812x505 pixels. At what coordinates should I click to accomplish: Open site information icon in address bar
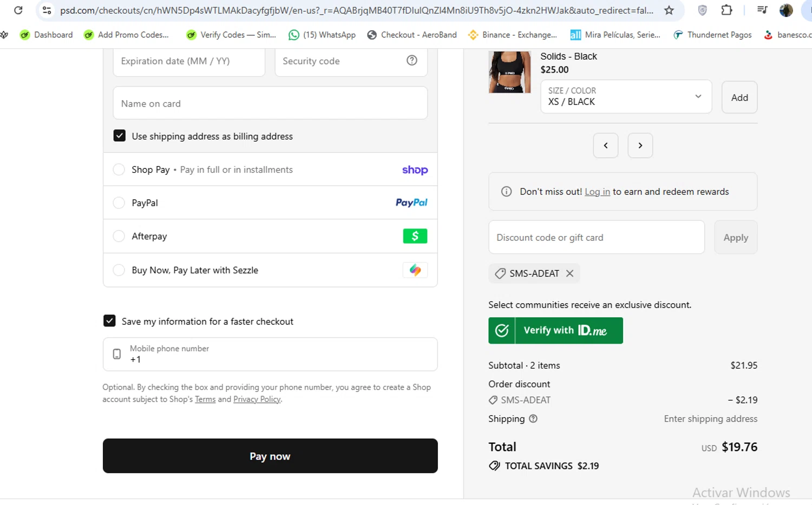click(47, 10)
